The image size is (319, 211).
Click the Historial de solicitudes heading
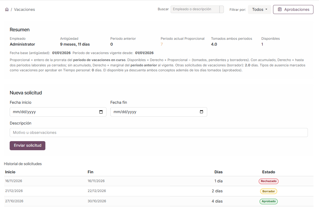coord(23,164)
